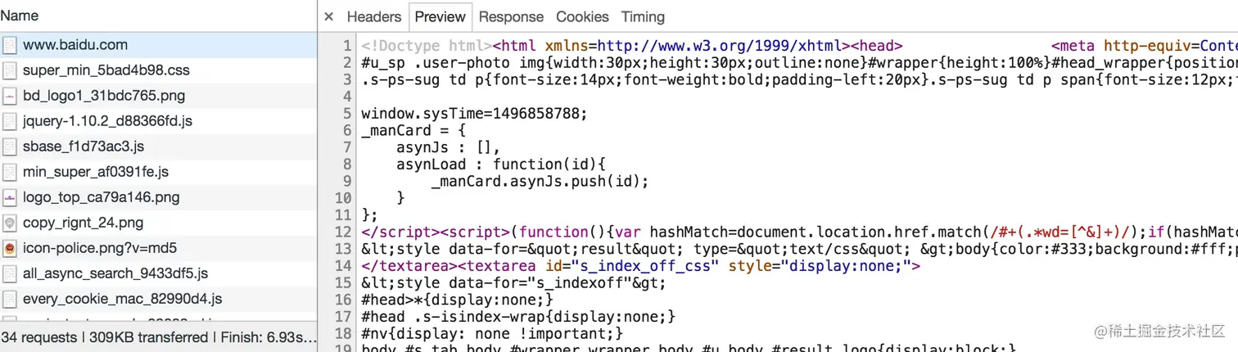Switch to the Cookies tab
1238x352 pixels.
click(582, 16)
